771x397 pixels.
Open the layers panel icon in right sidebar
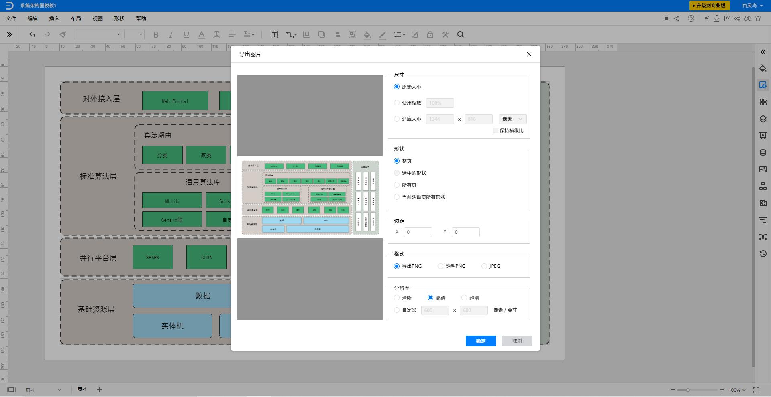coord(763,119)
